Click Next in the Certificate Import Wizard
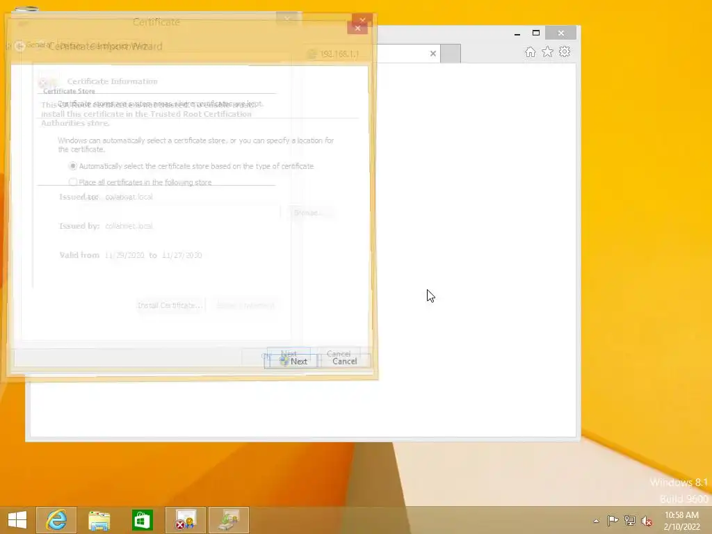This screenshot has width=712, height=534. (293, 361)
